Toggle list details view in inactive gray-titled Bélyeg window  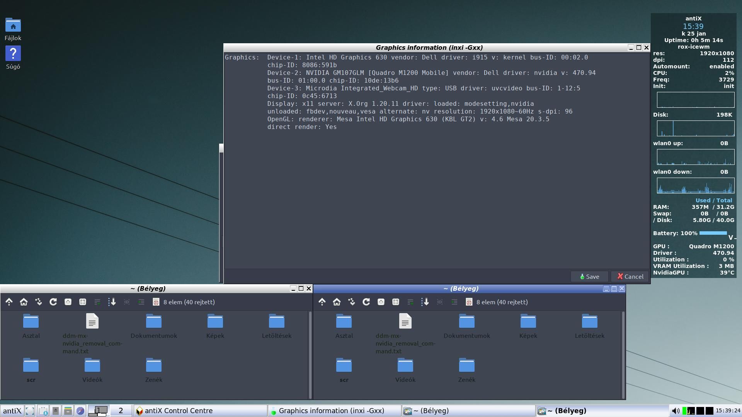pyautogui.click(x=97, y=302)
